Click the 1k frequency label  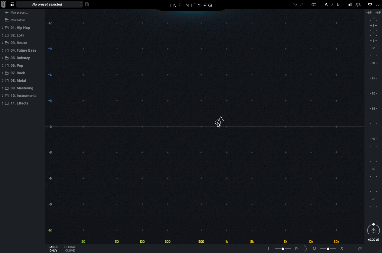pyautogui.click(x=227, y=242)
